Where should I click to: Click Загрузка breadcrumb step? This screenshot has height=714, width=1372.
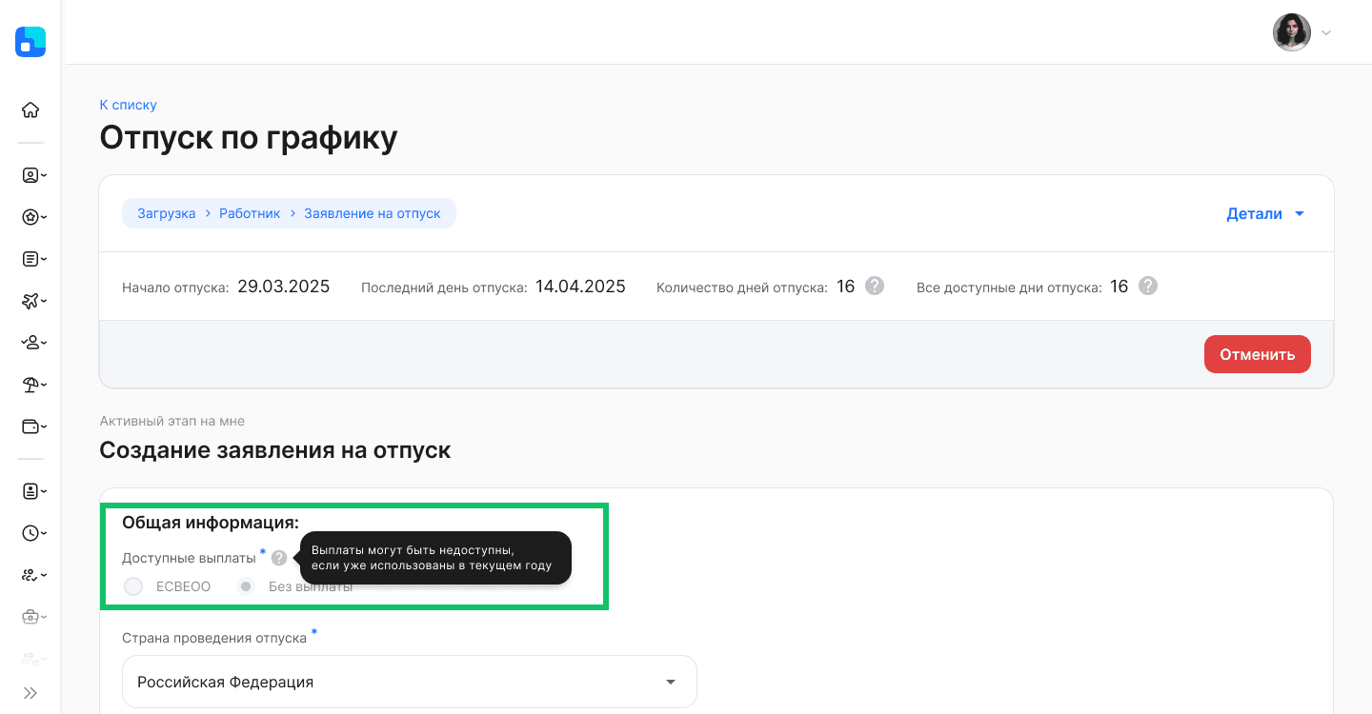point(166,213)
